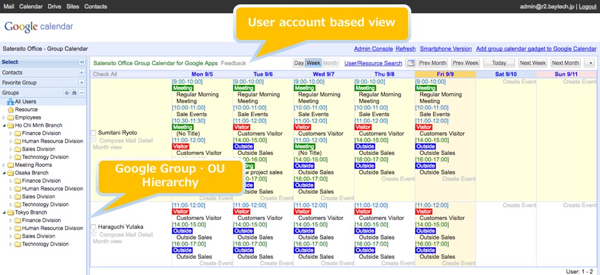The width and height of the screenshot is (600, 275).
Task: Open the small dropdown arrow after Next Month
Action: coord(589,63)
